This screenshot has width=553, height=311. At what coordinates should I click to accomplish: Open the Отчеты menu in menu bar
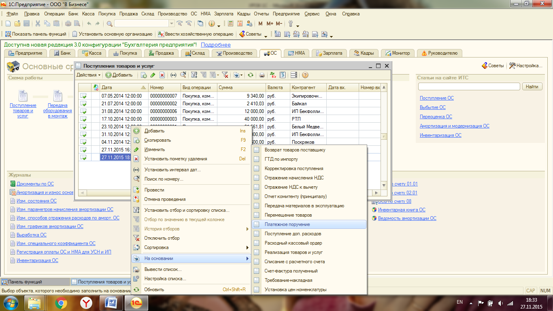[261, 14]
